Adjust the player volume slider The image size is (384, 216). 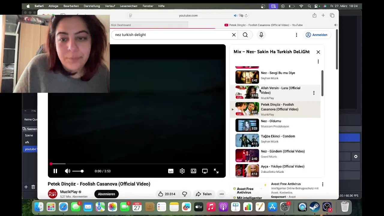(78, 171)
